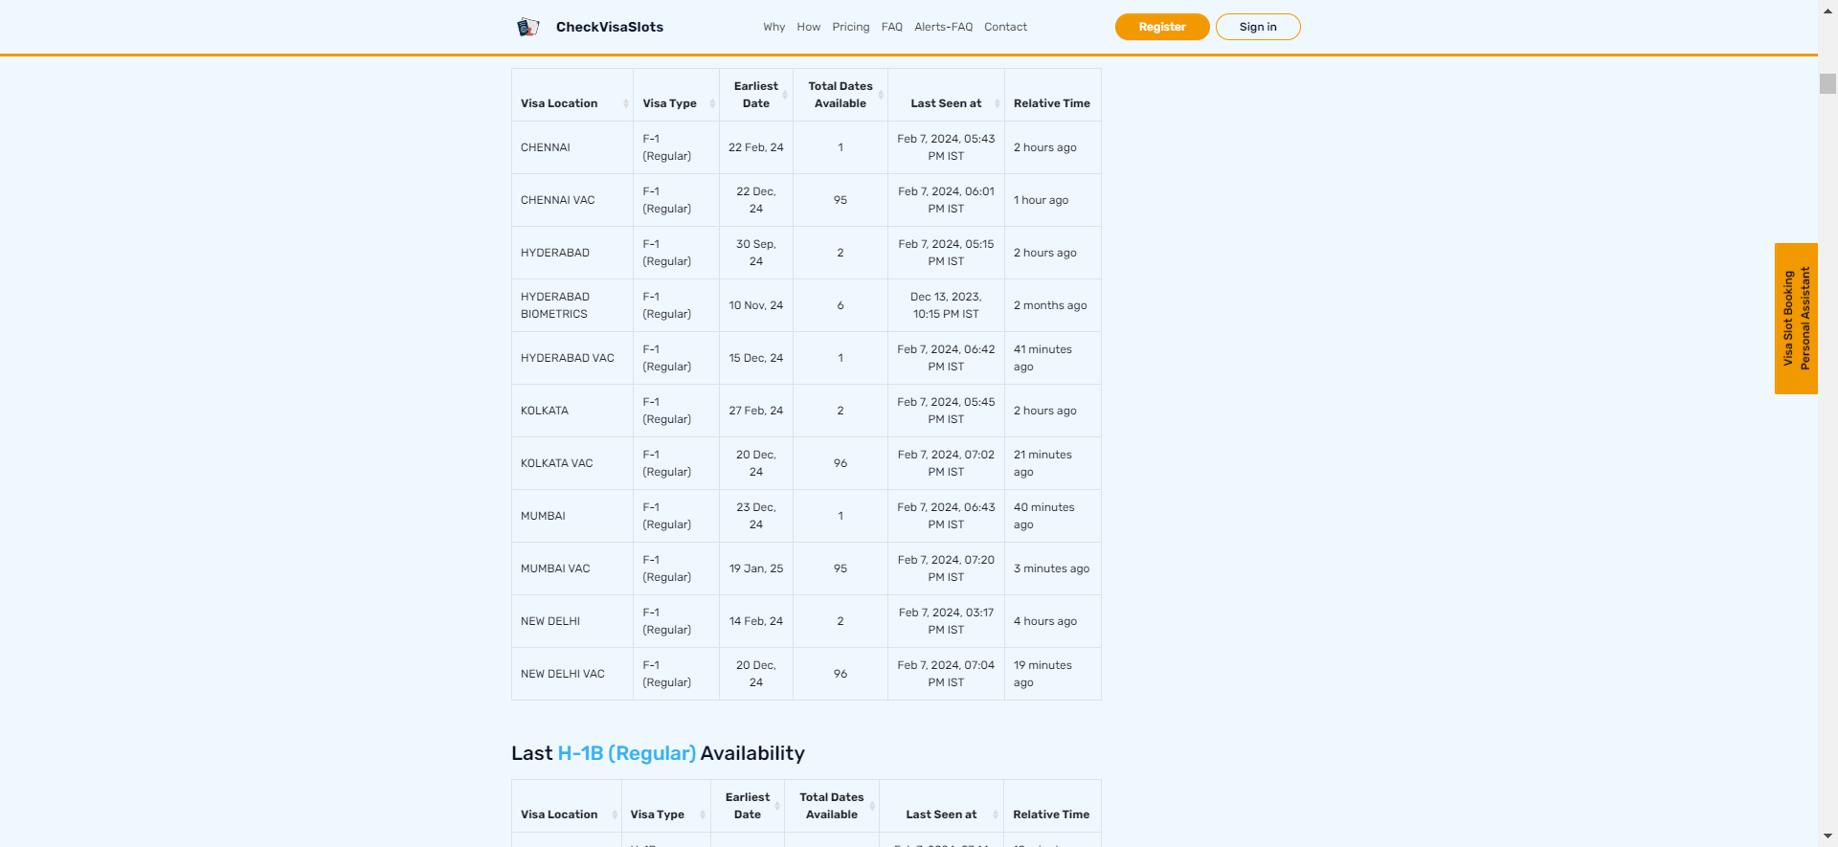This screenshot has height=847, width=1838.
Task: Sort H-1B table by Earliest Date
Action: click(748, 806)
